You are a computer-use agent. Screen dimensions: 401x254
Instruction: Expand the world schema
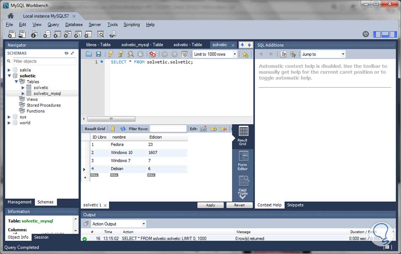point(9,123)
